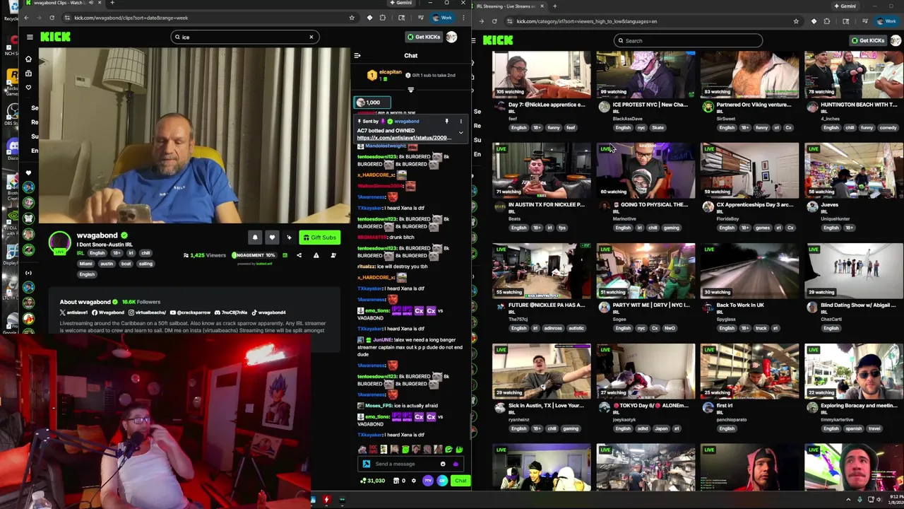
Task: Click the 31,030 channel points balance
Action: 373,481
